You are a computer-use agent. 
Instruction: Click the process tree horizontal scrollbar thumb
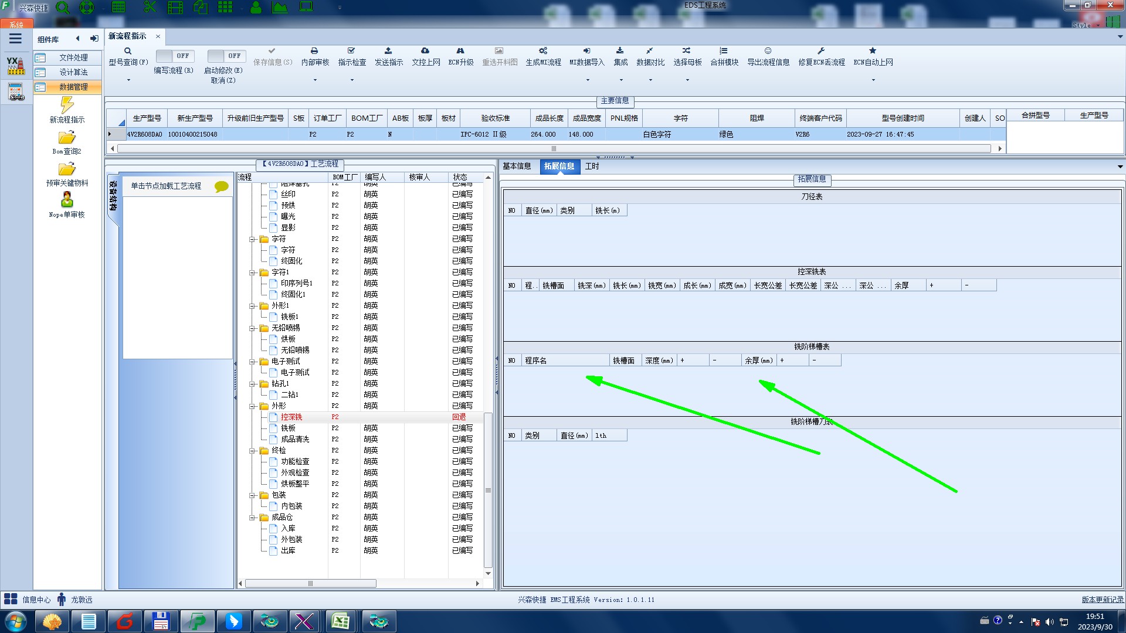click(310, 584)
